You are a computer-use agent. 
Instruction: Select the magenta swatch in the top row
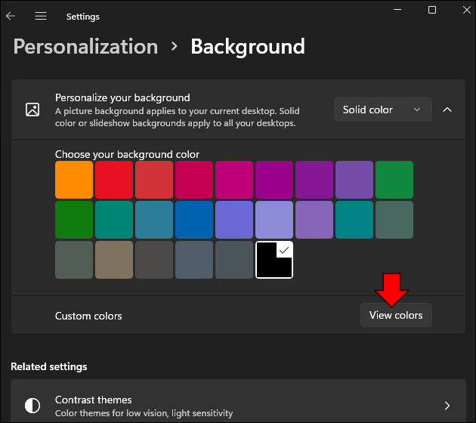[x=234, y=180]
